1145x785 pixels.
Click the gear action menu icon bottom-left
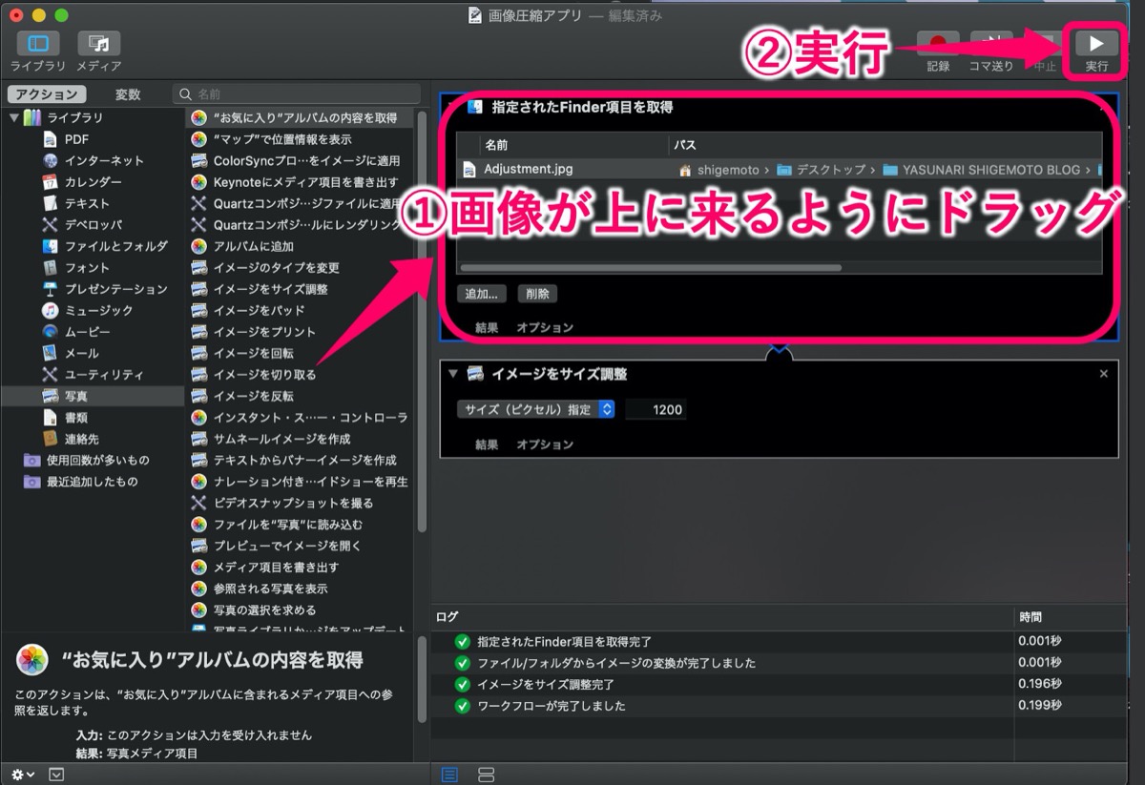pos(23,774)
